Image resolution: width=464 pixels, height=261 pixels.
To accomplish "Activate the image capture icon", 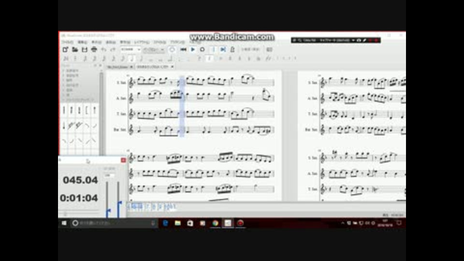I will click(269, 49).
